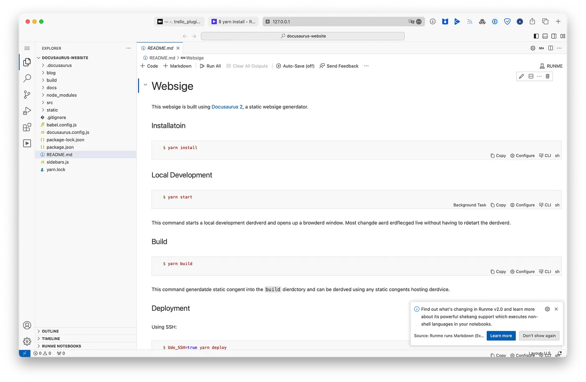The height and width of the screenshot is (382, 586).
Task: Select the Run and Debug icon
Action: (27, 110)
